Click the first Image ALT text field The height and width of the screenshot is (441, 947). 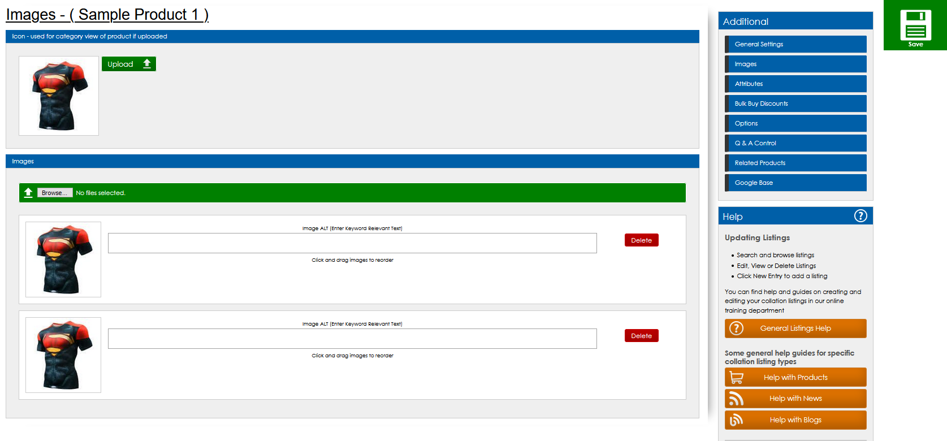352,243
